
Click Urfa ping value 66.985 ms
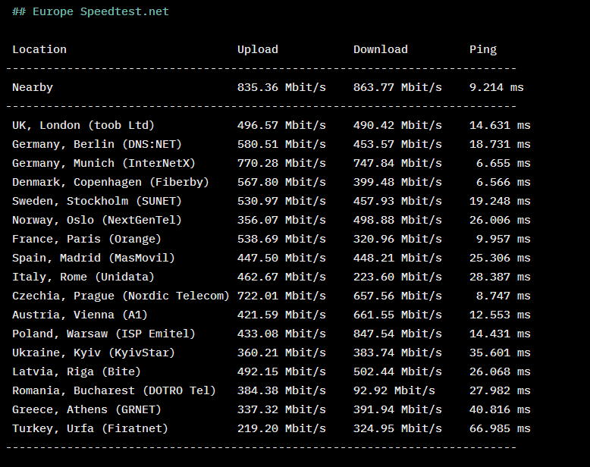point(500,428)
